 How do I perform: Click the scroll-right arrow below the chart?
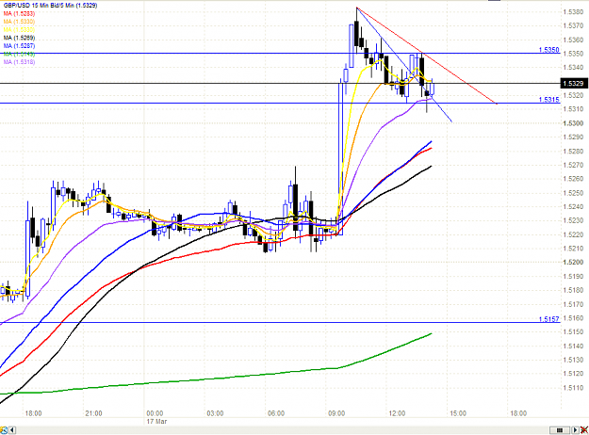coord(575,430)
